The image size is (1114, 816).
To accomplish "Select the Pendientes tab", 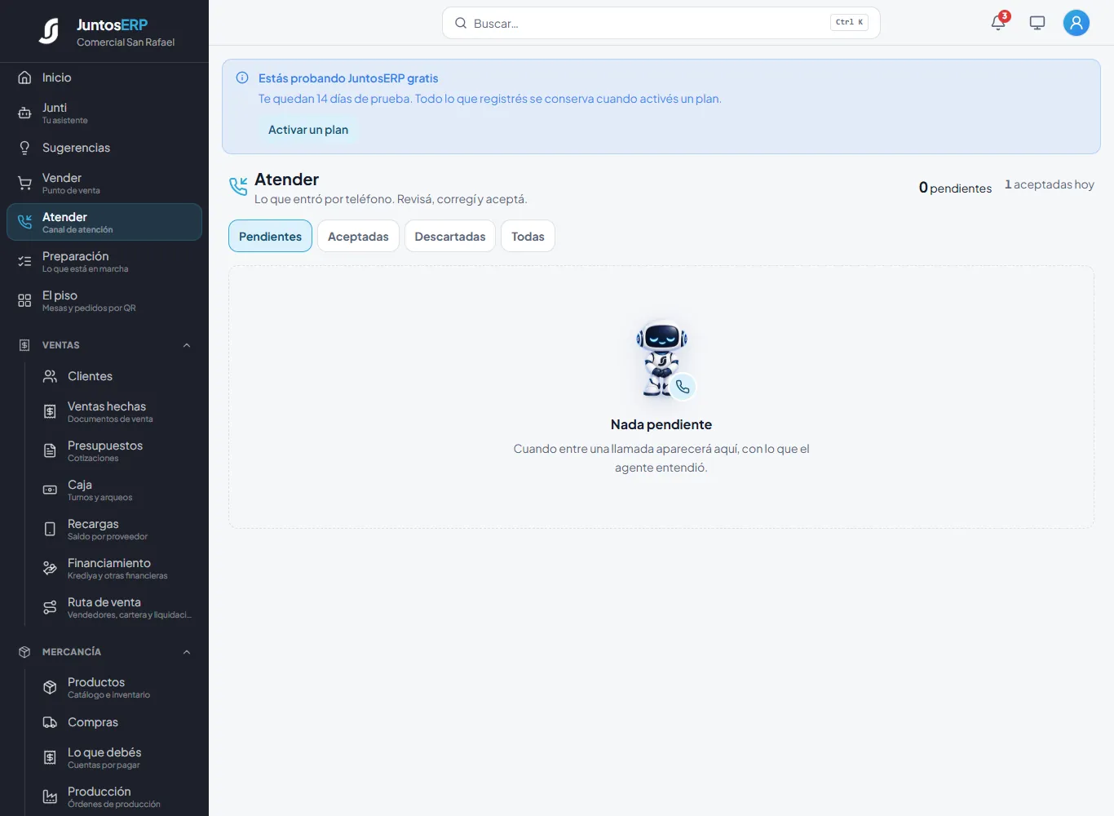I will click(x=270, y=236).
